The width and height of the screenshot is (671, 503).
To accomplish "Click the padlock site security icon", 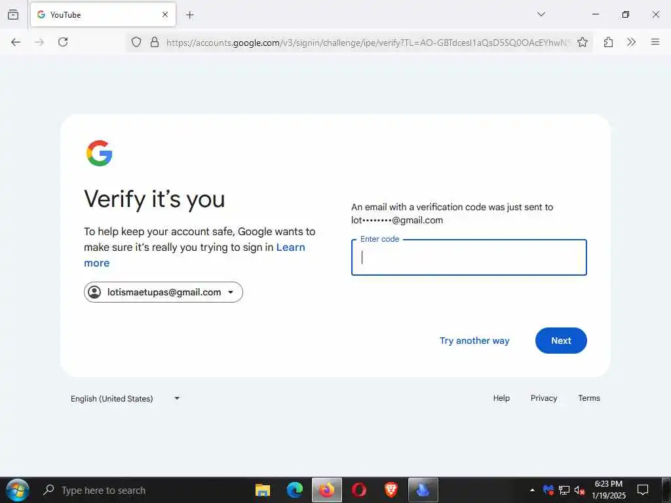I will 155,42.
